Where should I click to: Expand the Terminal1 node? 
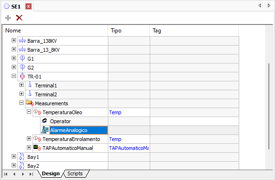coord(21,85)
